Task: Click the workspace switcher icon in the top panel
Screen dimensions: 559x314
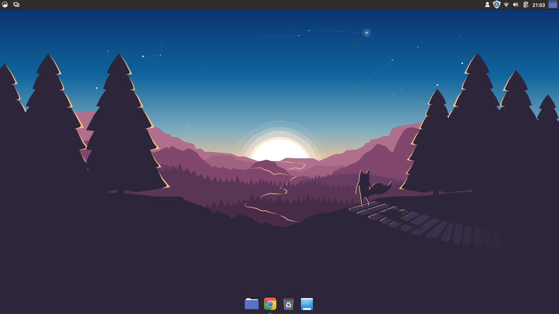Action: point(16,4)
